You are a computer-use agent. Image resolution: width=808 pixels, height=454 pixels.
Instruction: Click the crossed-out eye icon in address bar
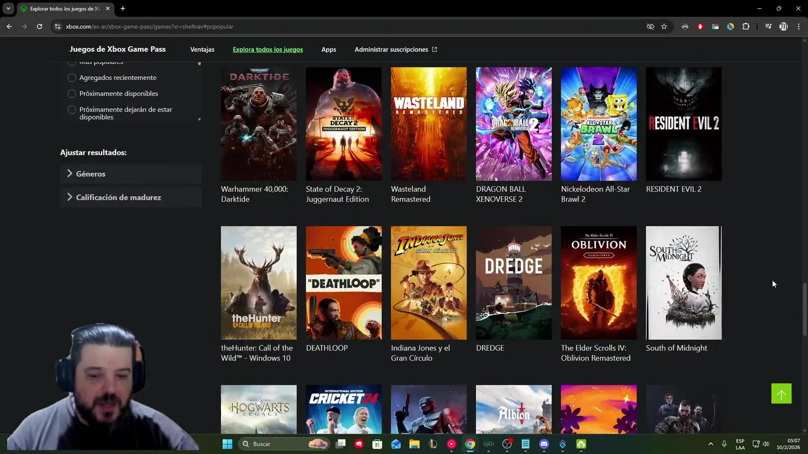pyautogui.click(x=650, y=26)
